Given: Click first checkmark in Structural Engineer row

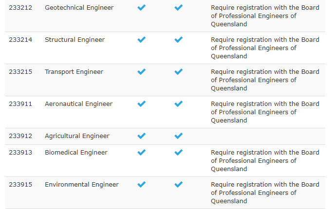Looking at the screenshot, I should click(x=142, y=40).
